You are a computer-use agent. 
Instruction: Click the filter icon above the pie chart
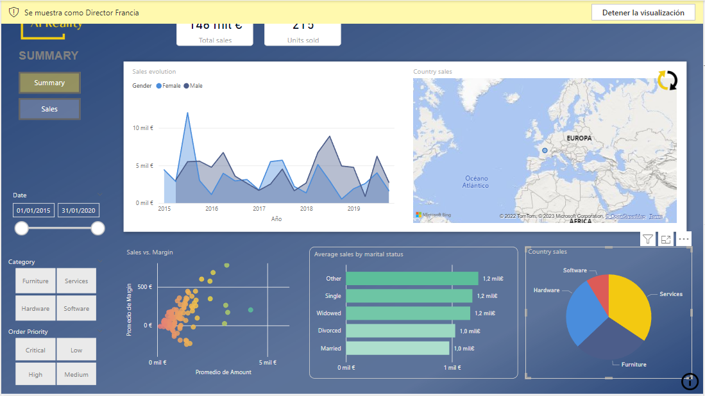coord(648,239)
